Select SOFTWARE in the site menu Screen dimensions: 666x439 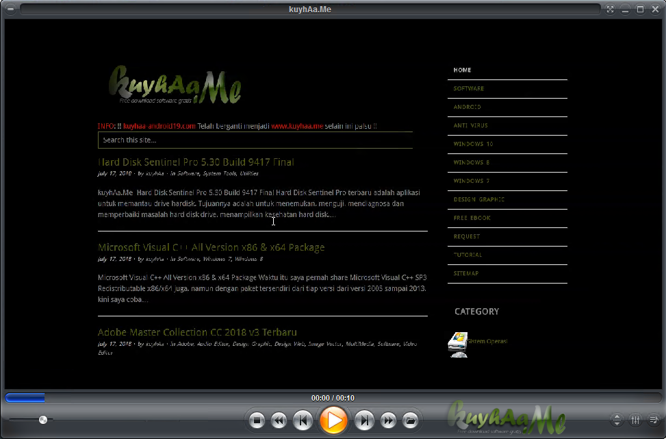pos(468,88)
